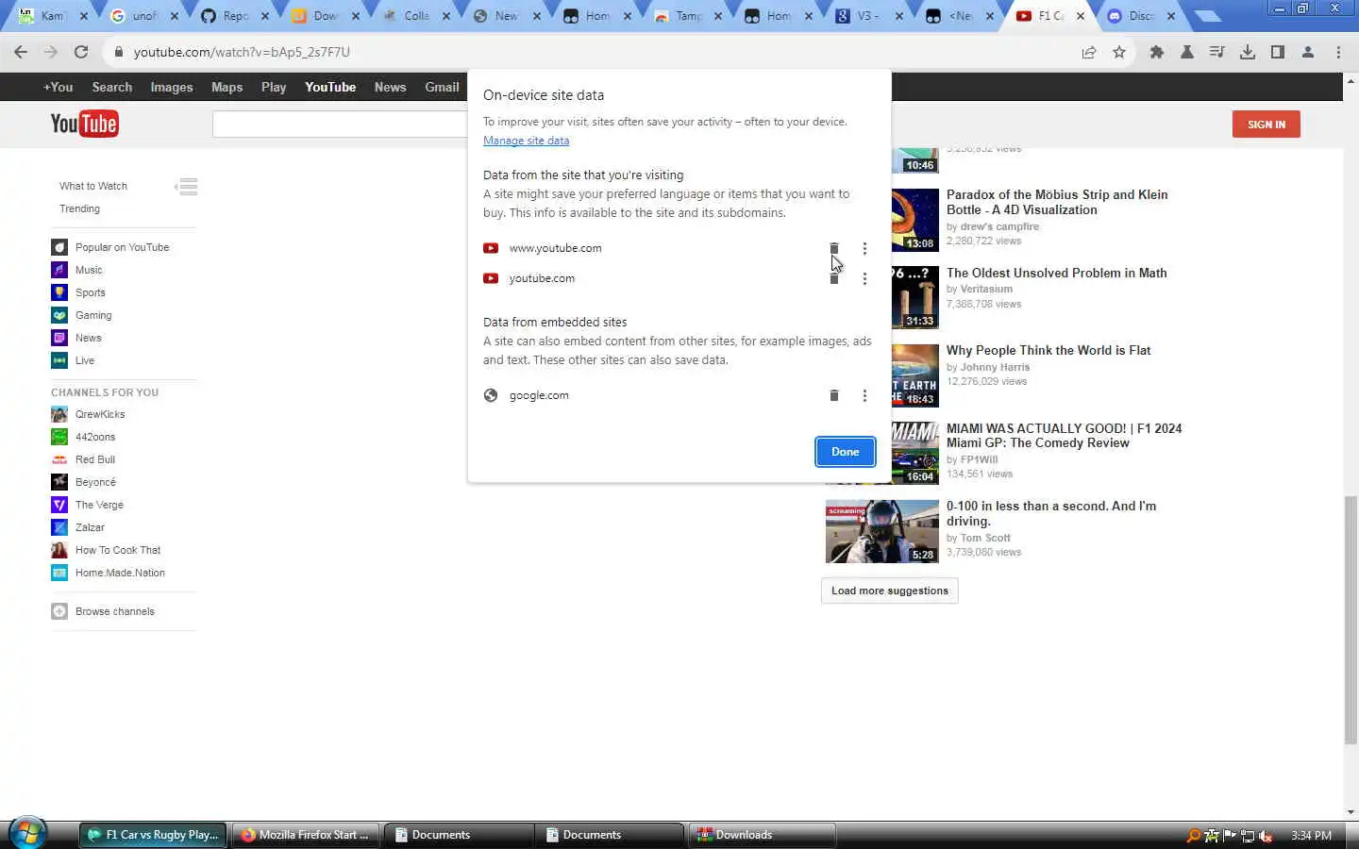The height and width of the screenshot is (849, 1359).
Task: Open the media controls icon
Action: coord(1217,52)
